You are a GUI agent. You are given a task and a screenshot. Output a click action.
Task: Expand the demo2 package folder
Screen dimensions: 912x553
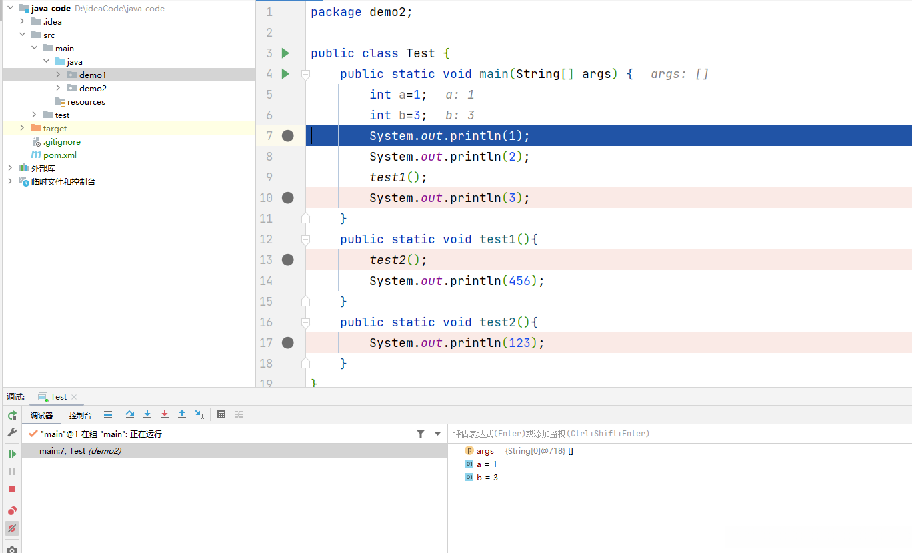[58, 88]
